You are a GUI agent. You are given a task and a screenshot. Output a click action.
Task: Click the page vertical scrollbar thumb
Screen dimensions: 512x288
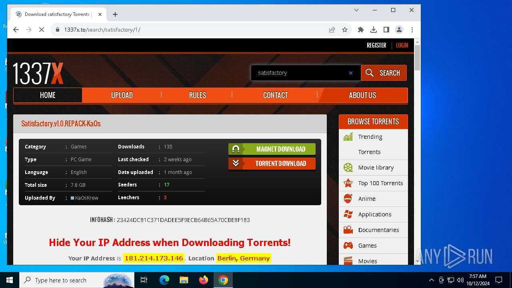tap(418, 58)
